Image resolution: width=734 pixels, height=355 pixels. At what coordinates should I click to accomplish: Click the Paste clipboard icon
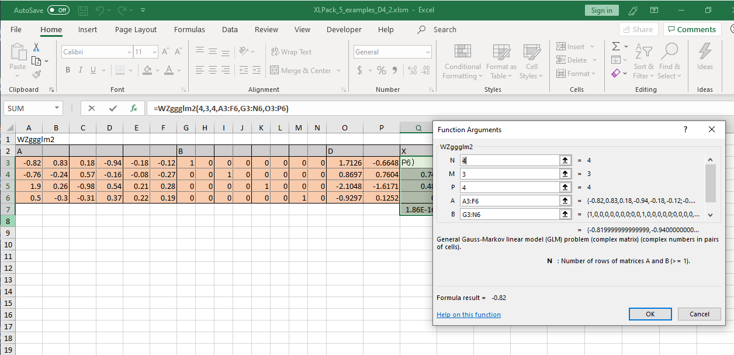(18, 51)
